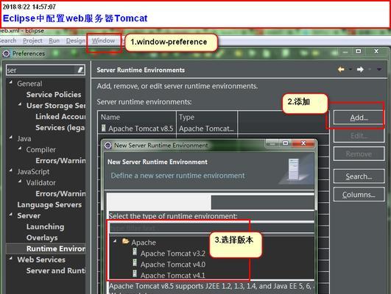Open the Search menu

pyautogui.click(x=8, y=40)
